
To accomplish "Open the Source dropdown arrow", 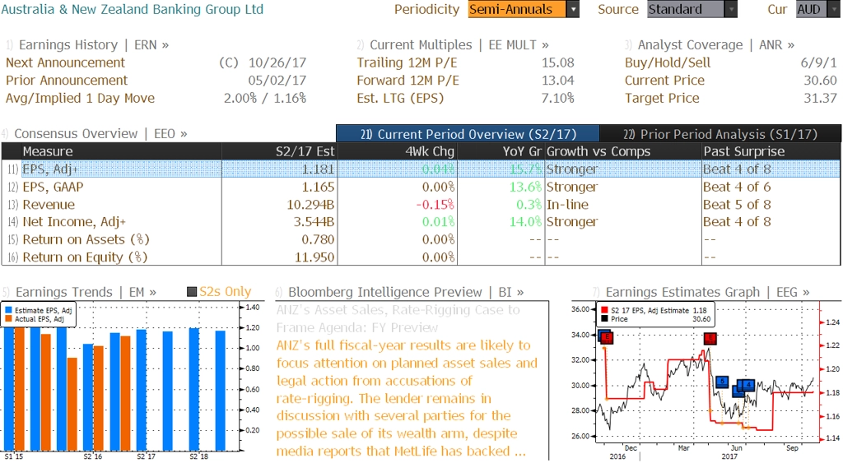I will point(731,9).
